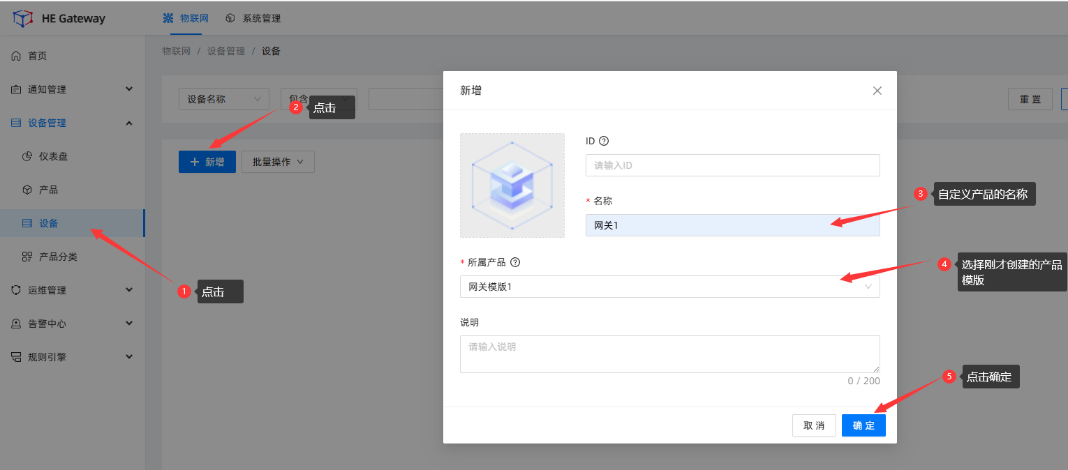
Task: Expand the 运维管理 sidebar menu
Action: click(70, 290)
